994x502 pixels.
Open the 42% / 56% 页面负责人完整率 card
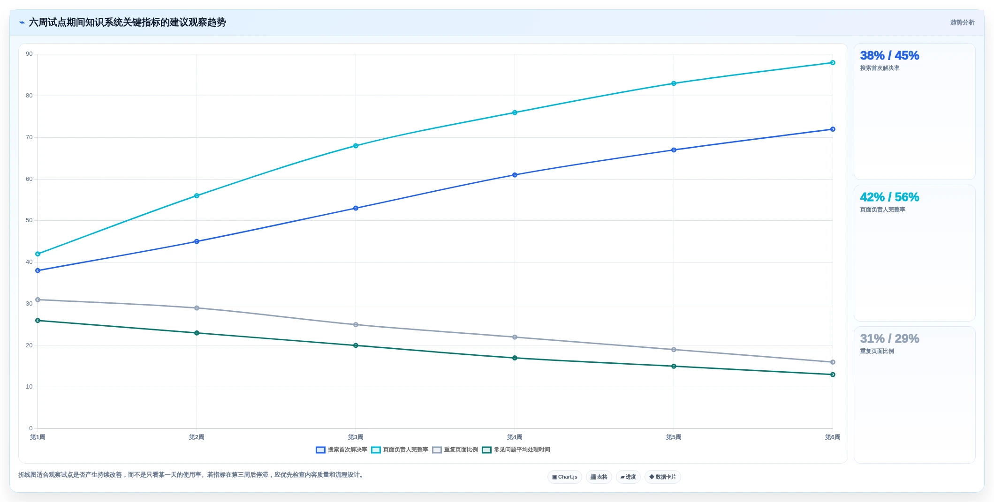pos(914,253)
